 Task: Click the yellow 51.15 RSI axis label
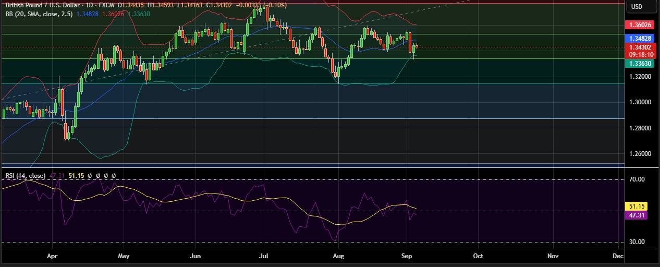point(636,207)
